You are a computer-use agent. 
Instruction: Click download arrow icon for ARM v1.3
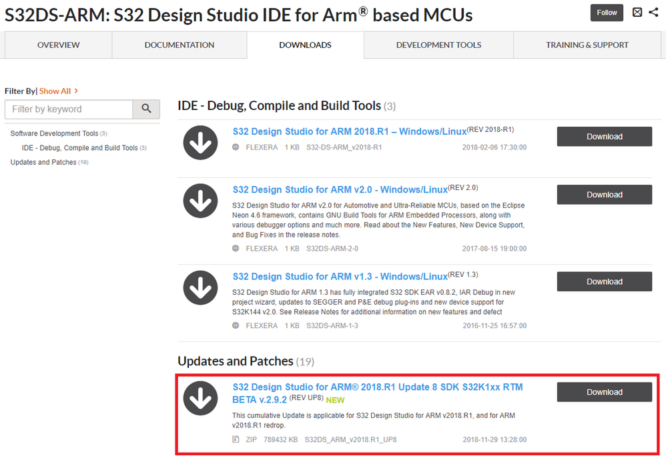pyautogui.click(x=200, y=288)
